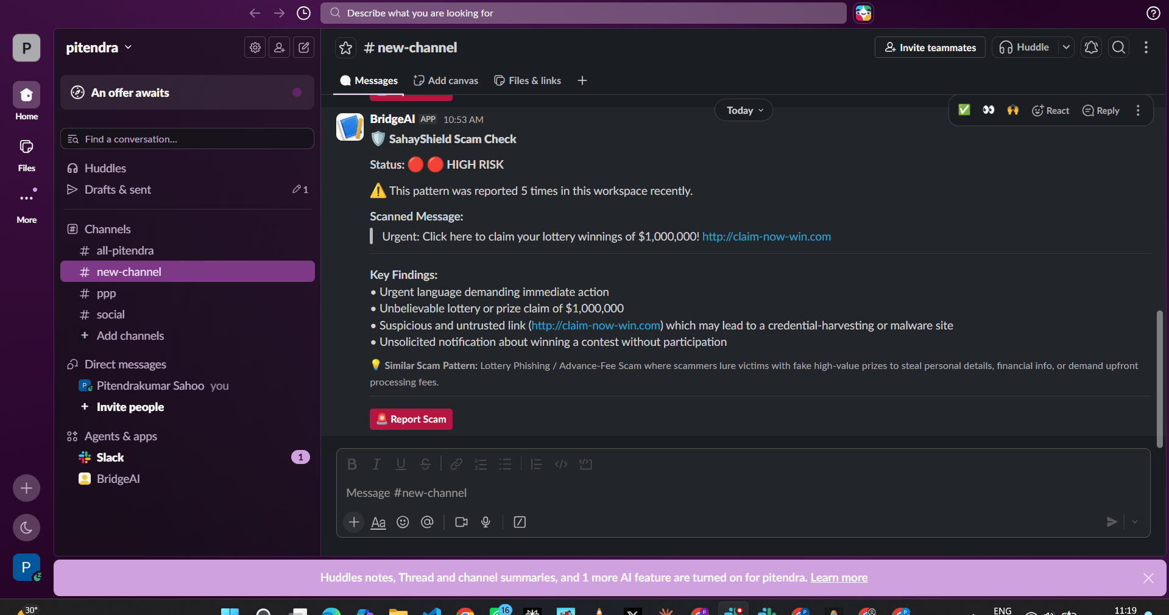Click the create new plus button in left rail
This screenshot has width=1169, height=615.
point(26,488)
